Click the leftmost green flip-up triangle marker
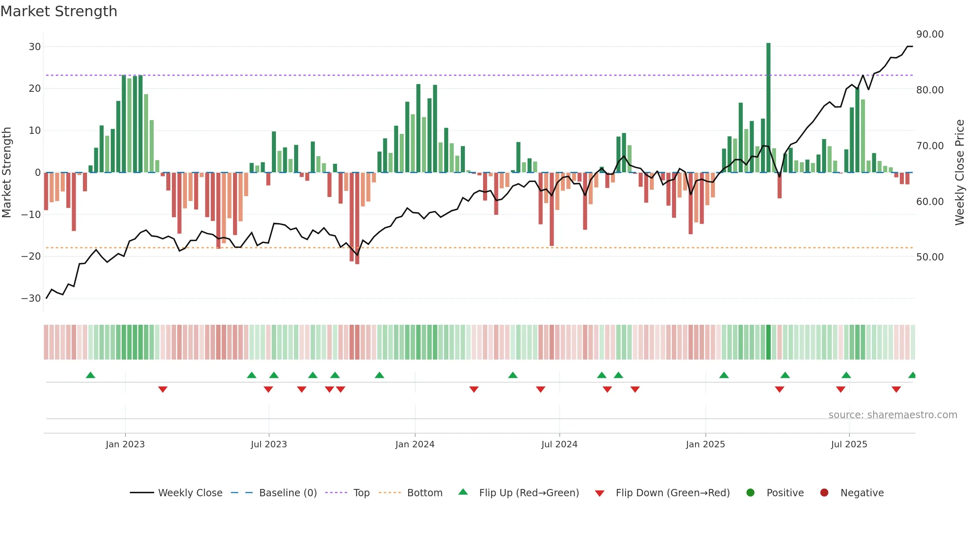Image resolution: width=971 pixels, height=546 pixels. click(91, 375)
